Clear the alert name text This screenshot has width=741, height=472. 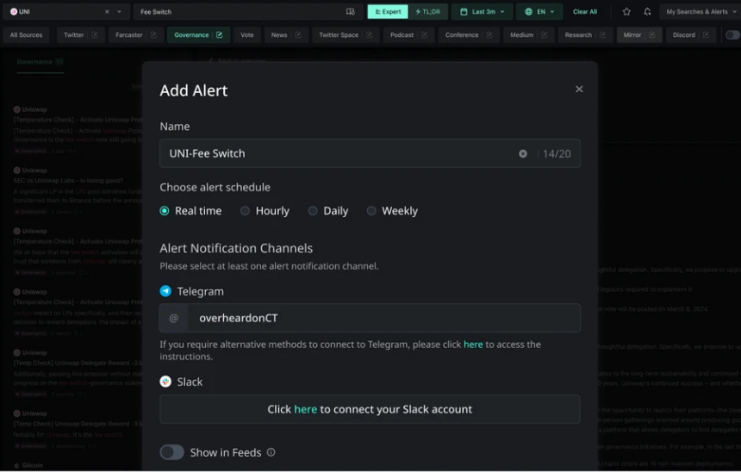tap(523, 153)
